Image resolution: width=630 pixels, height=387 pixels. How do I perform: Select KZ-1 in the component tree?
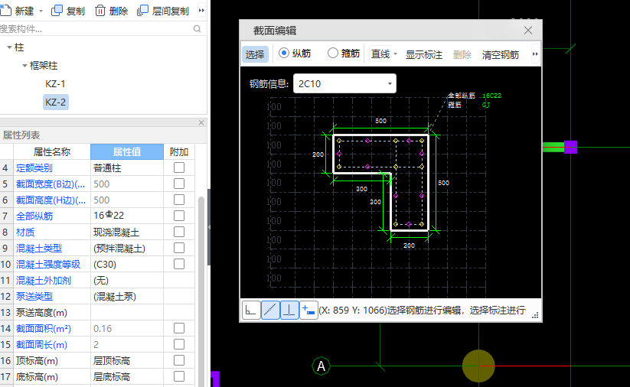pyautogui.click(x=55, y=84)
